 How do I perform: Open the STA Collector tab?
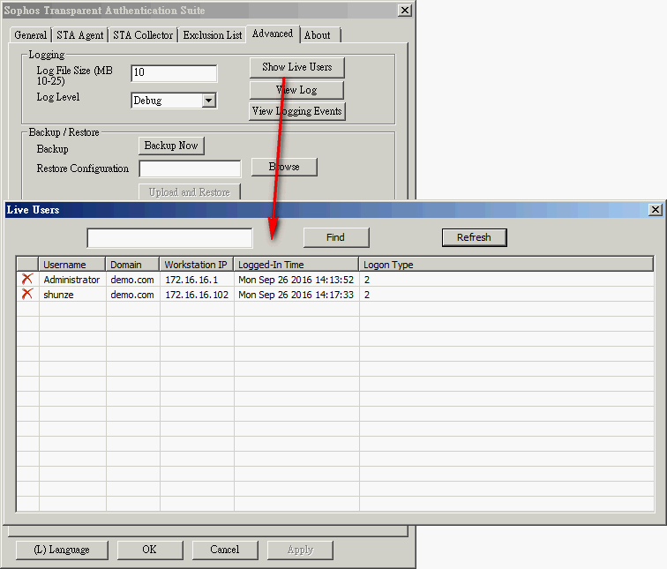point(143,35)
